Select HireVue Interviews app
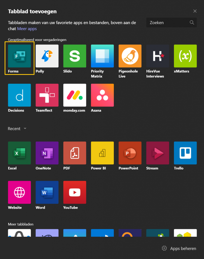The height and width of the screenshot is (259, 204). 158,56
